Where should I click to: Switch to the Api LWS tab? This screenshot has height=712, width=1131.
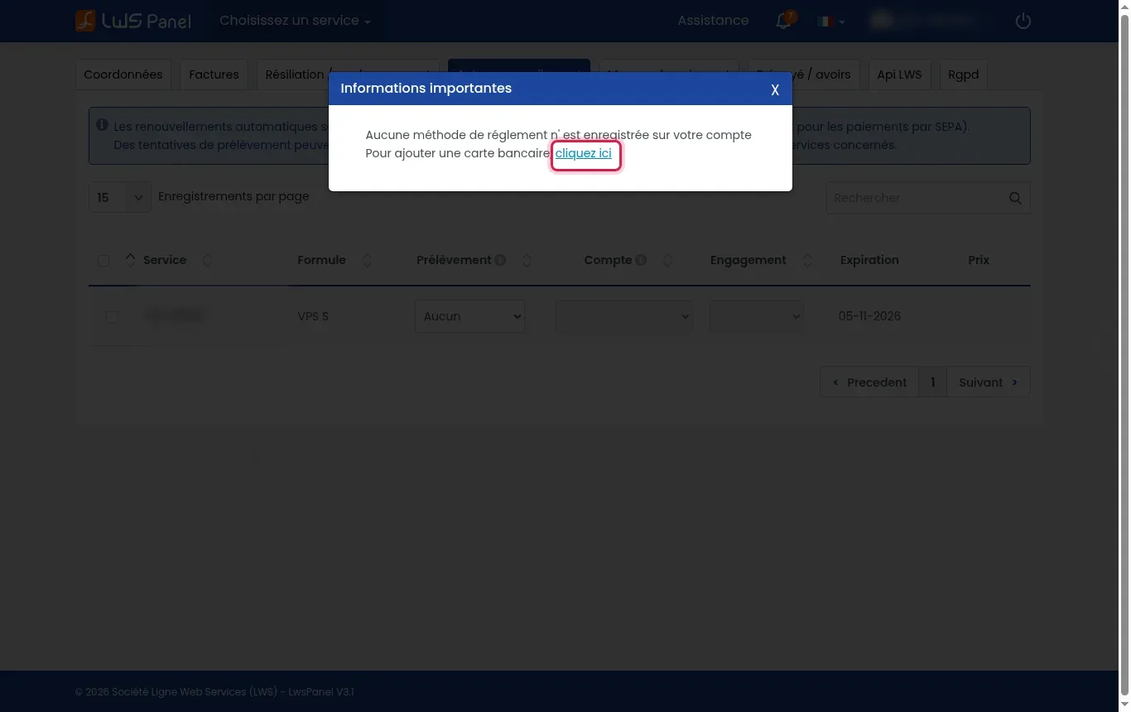click(899, 75)
